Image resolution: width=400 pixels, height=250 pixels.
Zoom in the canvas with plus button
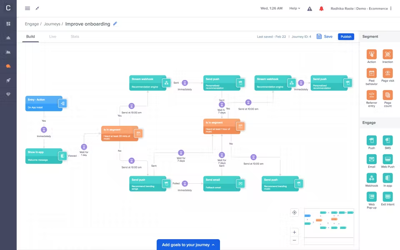click(x=295, y=232)
